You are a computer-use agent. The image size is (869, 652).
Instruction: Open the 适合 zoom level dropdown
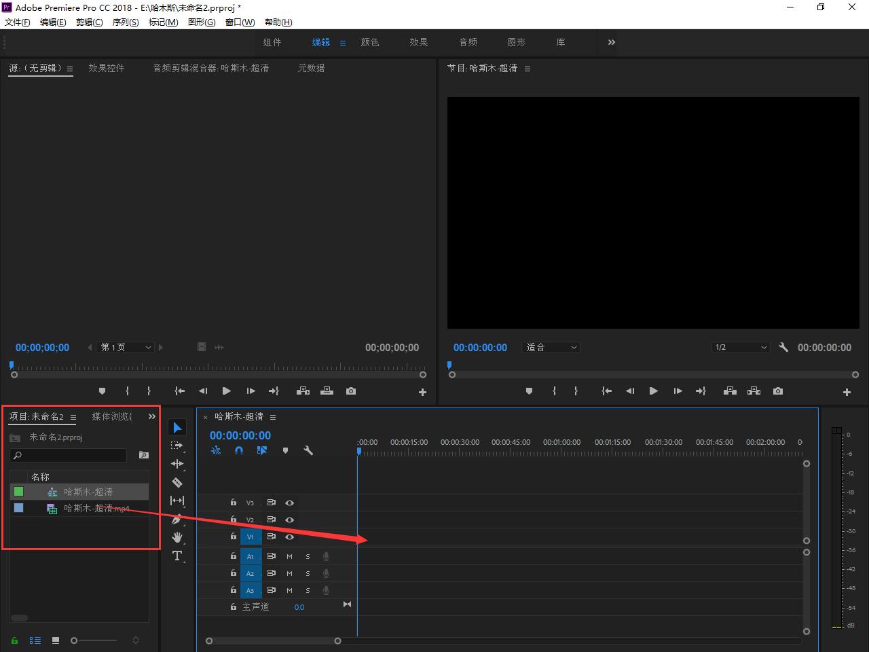551,347
